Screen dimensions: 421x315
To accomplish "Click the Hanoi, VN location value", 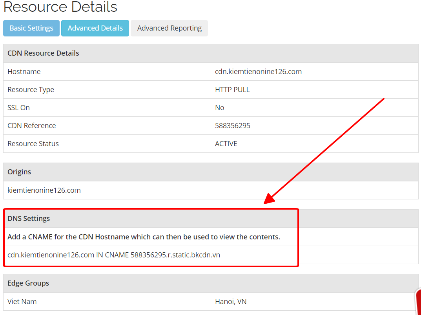I will [x=231, y=302].
